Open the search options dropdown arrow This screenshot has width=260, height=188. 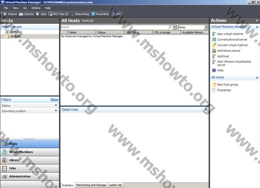click(x=175, y=27)
